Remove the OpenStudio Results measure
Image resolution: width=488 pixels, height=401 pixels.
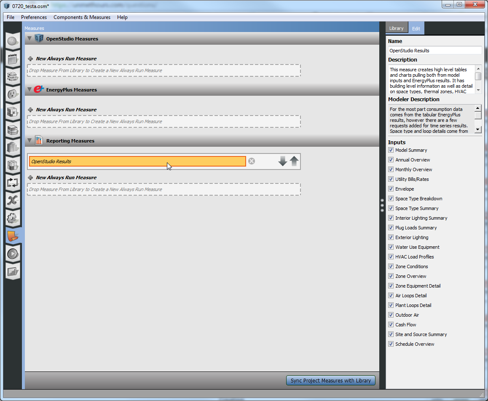(252, 161)
